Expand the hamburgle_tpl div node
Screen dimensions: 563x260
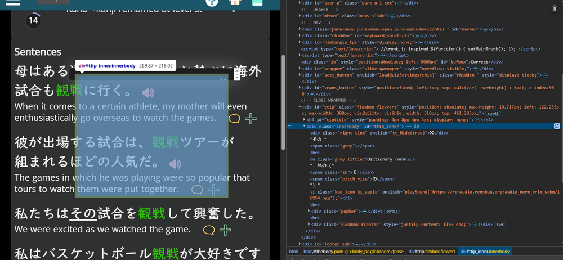tap(300, 42)
